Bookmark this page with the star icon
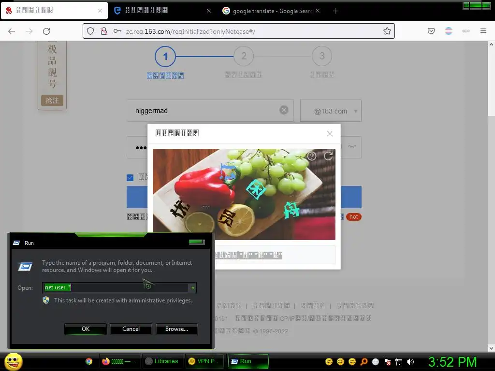The width and height of the screenshot is (495, 371). [x=387, y=31]
